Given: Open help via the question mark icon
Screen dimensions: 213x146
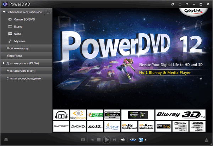Looking at the screenshot, I should pyautogui.click(x=187, y=4).
